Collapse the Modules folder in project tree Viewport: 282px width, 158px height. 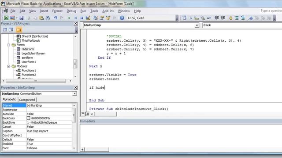(8, 66)
